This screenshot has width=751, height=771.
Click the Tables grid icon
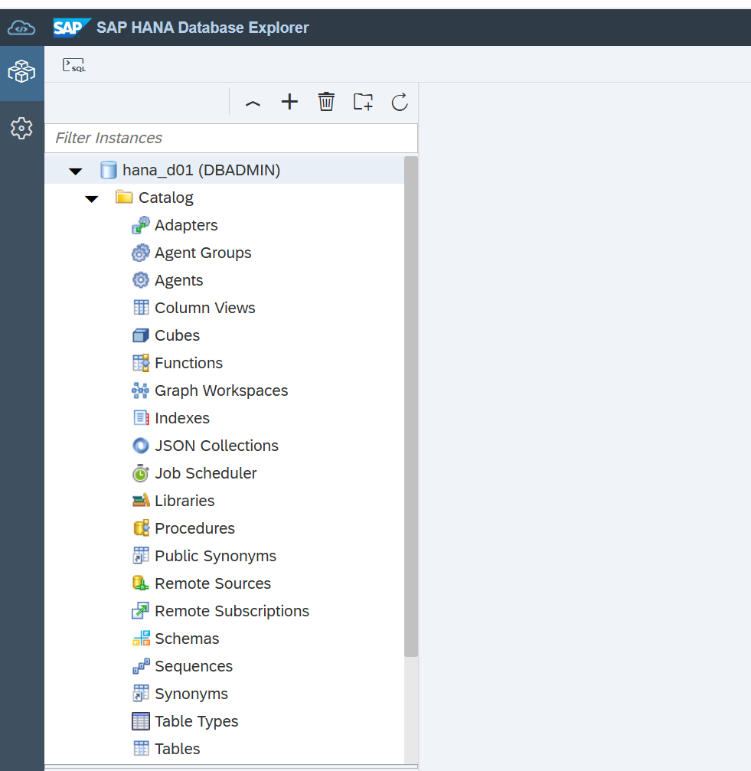141,748
